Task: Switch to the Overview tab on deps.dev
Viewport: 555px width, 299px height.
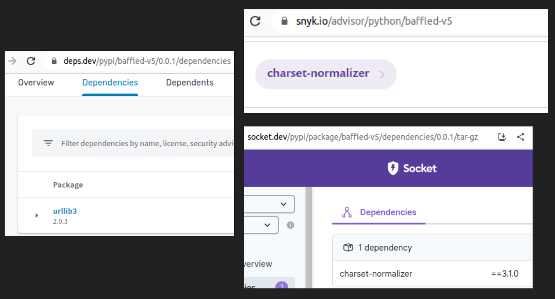Action: 36,82
